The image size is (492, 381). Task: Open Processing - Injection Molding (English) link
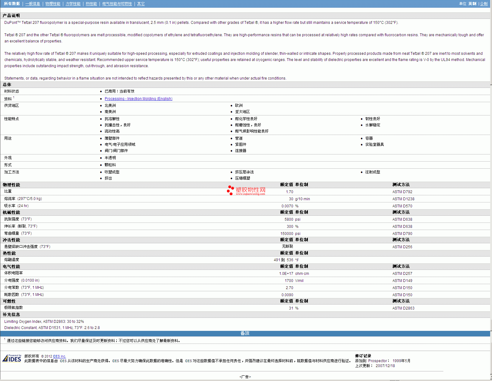(138, 99)
